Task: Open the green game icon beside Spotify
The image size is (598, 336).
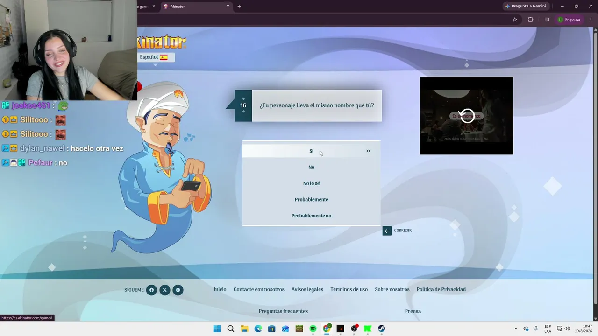Action: tap(299, 329)
